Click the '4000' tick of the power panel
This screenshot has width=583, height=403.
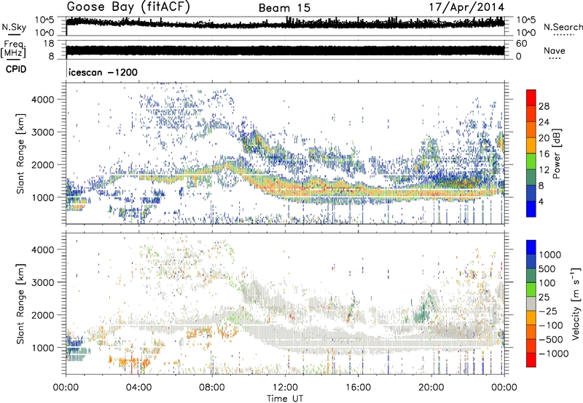coord(42,100)
